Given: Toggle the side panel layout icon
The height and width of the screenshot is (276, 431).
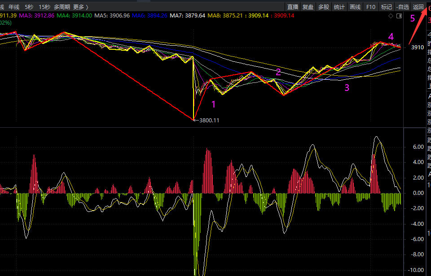Looking at the screenshot, I should click(398, 16).
